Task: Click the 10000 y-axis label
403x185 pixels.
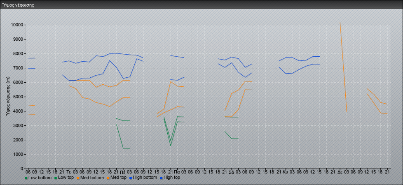Action: pyautogui.click(x=17, y=25)
